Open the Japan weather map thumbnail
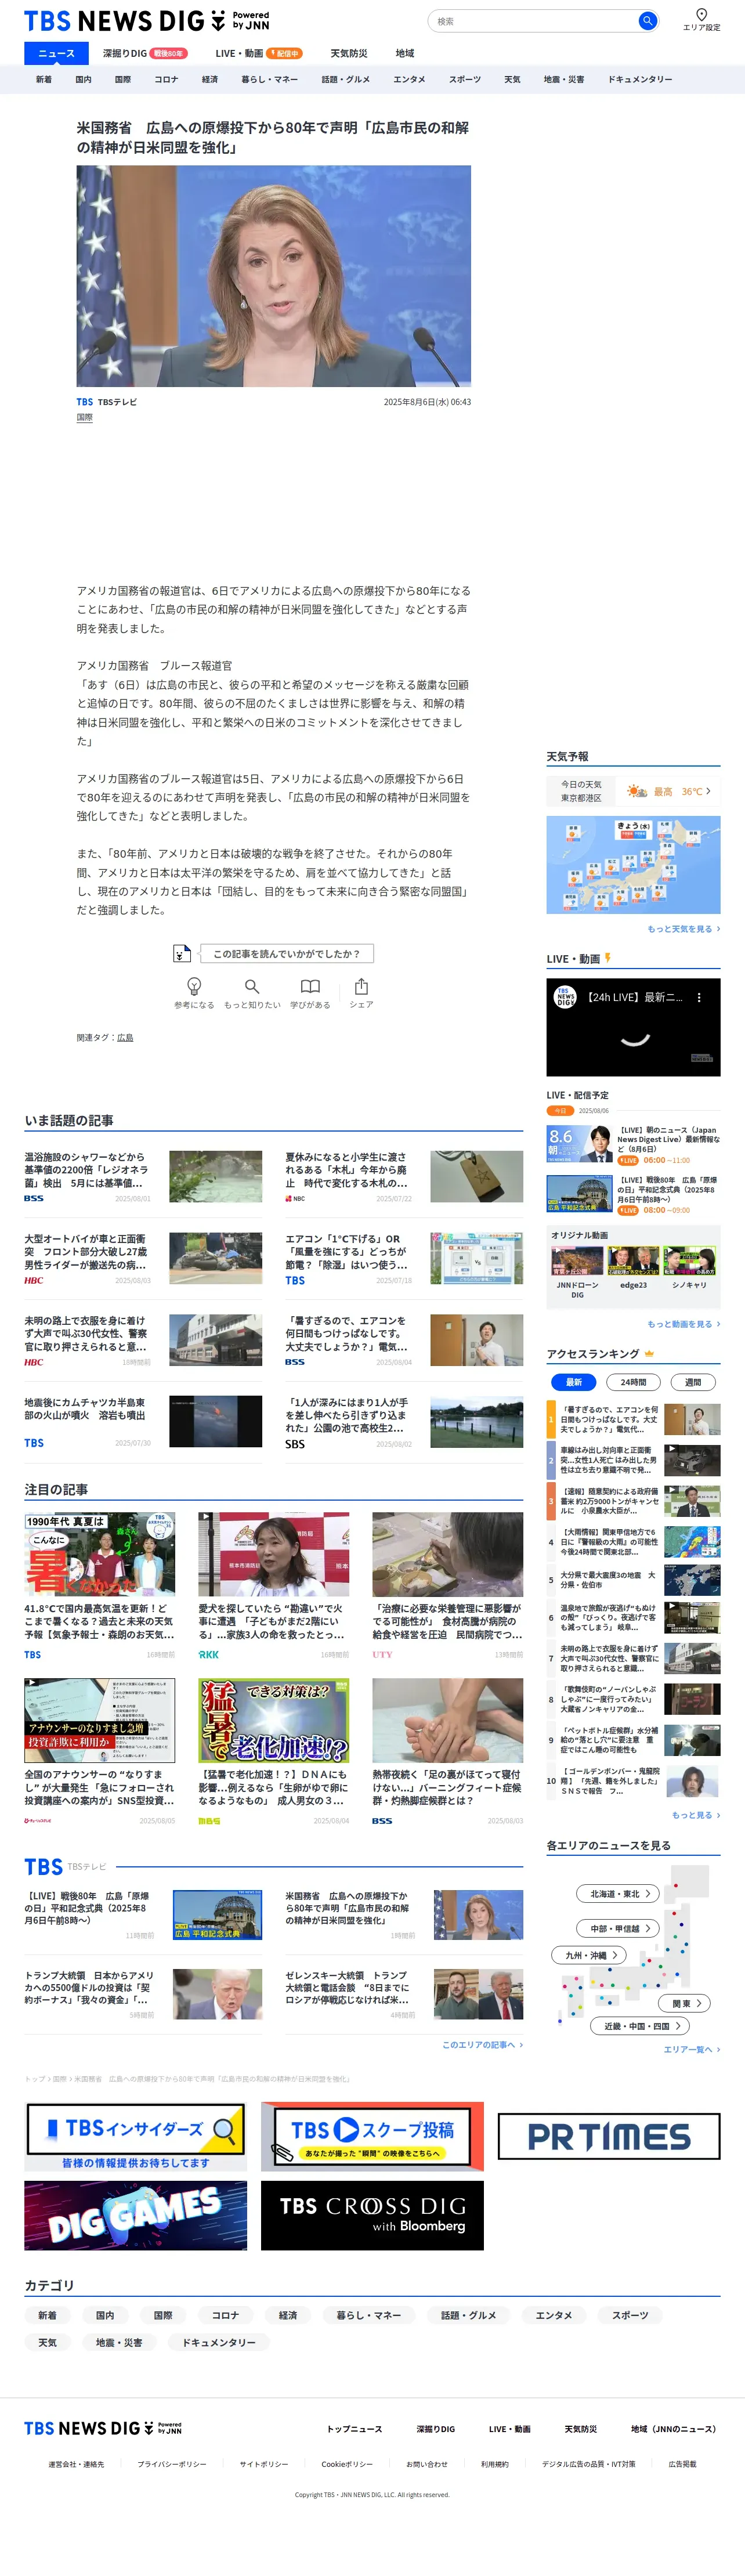 (x=633, y=865)
